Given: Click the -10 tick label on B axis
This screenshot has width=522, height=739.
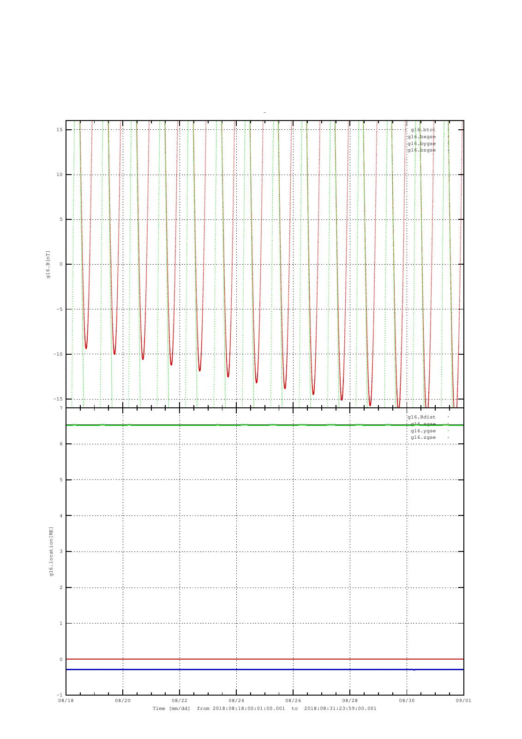Looking at the screenshot, I should click(x=58, y=354).
